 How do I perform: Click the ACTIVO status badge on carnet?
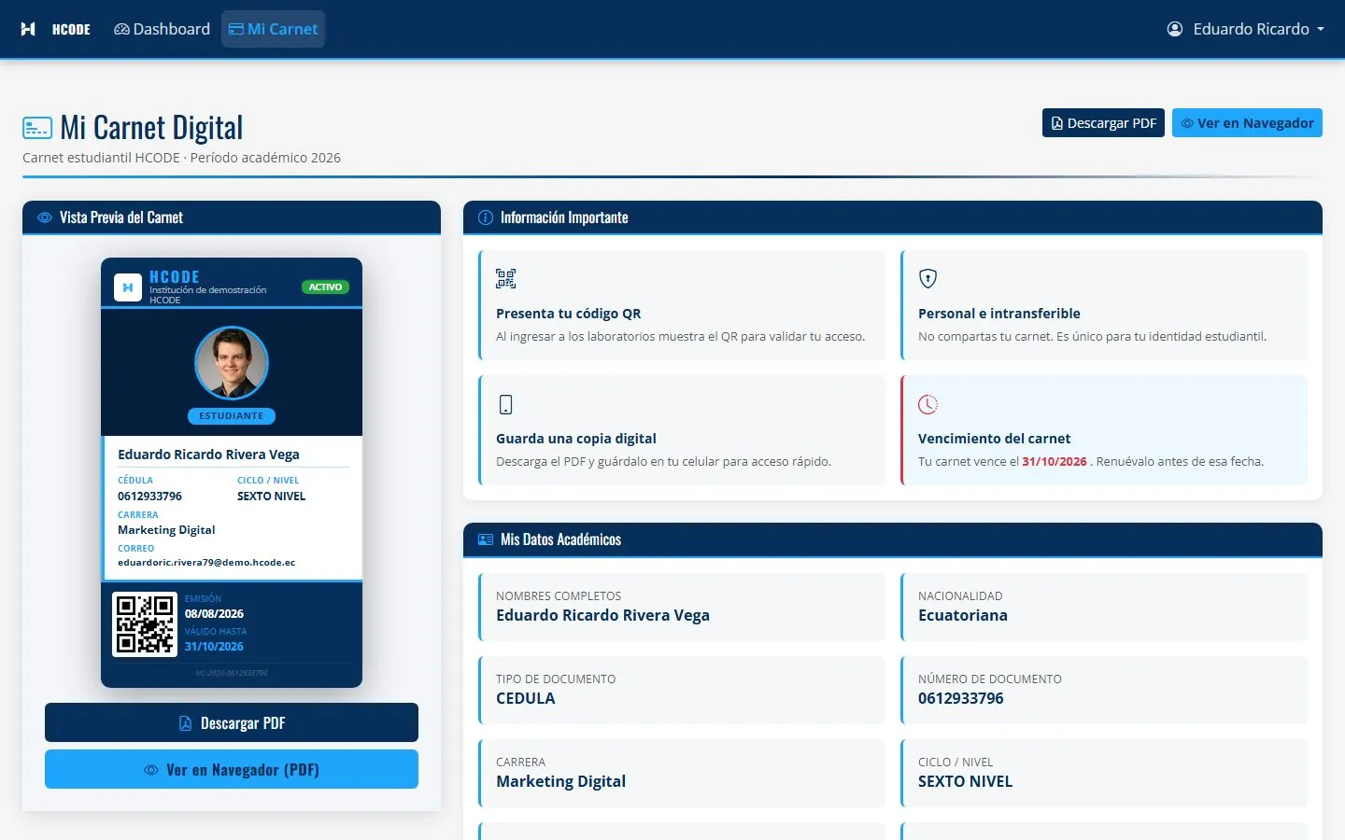point(325,287)
